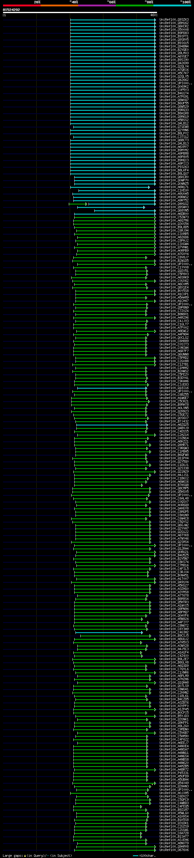Open hit UniRef100_Q93ZK3
The height and width of the screenshot is (858, 194).
pos(174,20)
